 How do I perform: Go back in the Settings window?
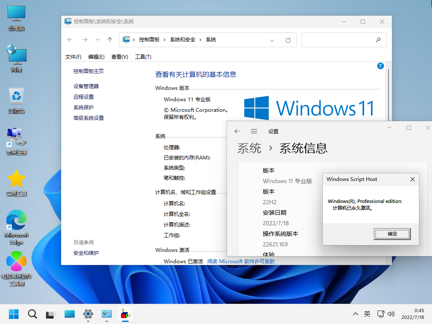(x=237, y=132)
